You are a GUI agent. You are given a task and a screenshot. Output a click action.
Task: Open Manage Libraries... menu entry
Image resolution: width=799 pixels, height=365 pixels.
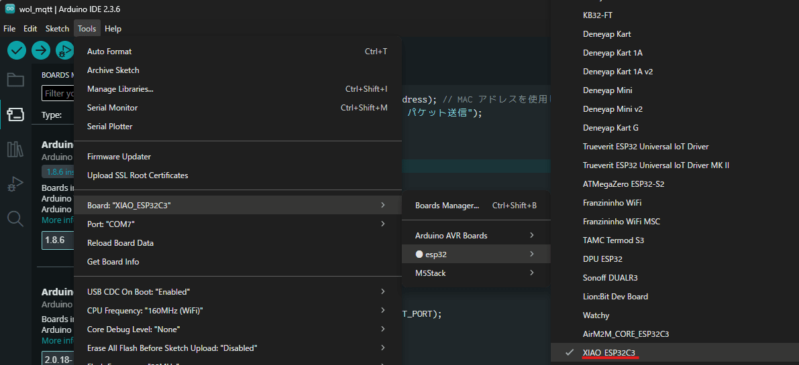(x=237, y=89)
